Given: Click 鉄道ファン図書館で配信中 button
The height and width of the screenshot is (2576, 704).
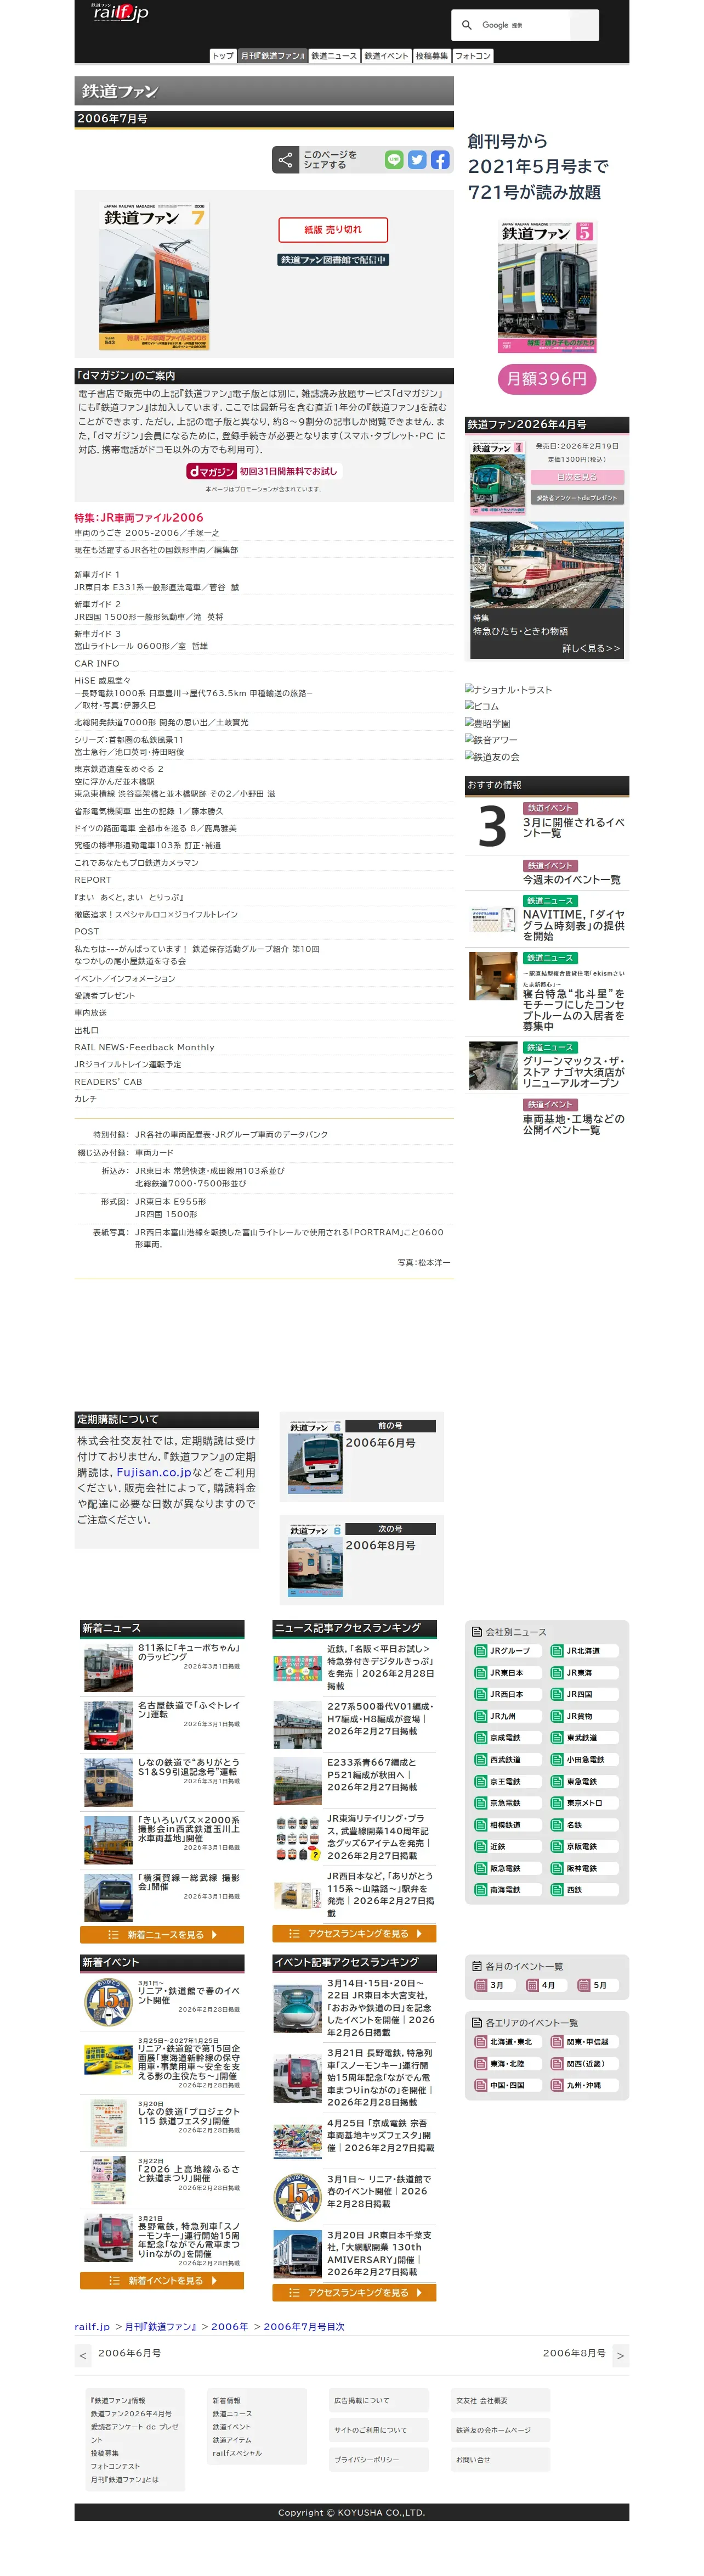Looking at the screenshot, I should click(x=332, y=260).
